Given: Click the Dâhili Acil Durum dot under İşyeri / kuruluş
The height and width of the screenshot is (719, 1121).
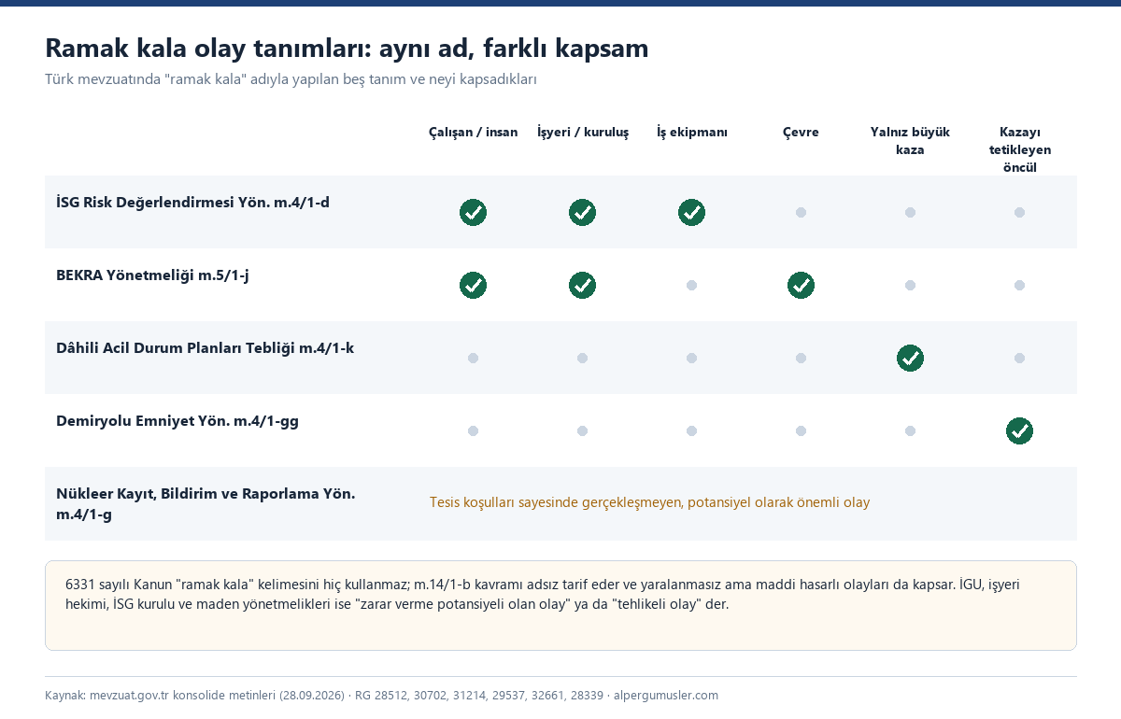Looking at the screenshot, I should point(582,359).
